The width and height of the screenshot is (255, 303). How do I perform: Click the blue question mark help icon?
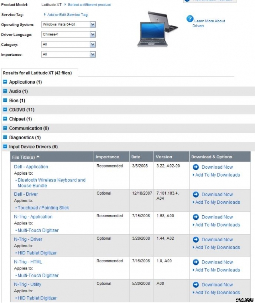(190, 19)
